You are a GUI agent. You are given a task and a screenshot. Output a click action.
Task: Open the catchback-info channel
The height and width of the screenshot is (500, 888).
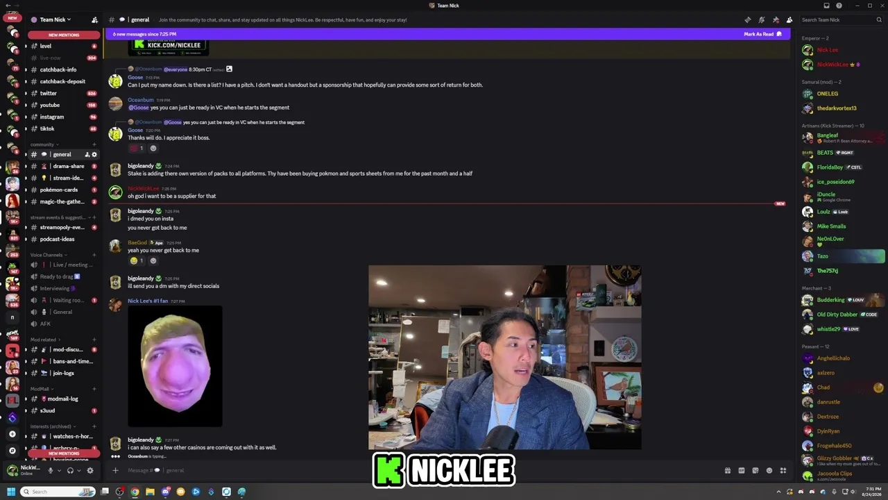(62, 69)
